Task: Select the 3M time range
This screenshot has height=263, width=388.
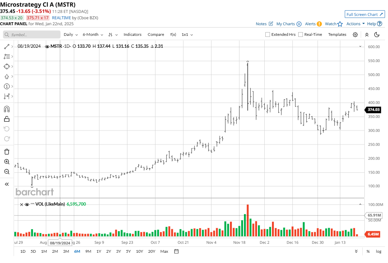Action: pos(66,251)
